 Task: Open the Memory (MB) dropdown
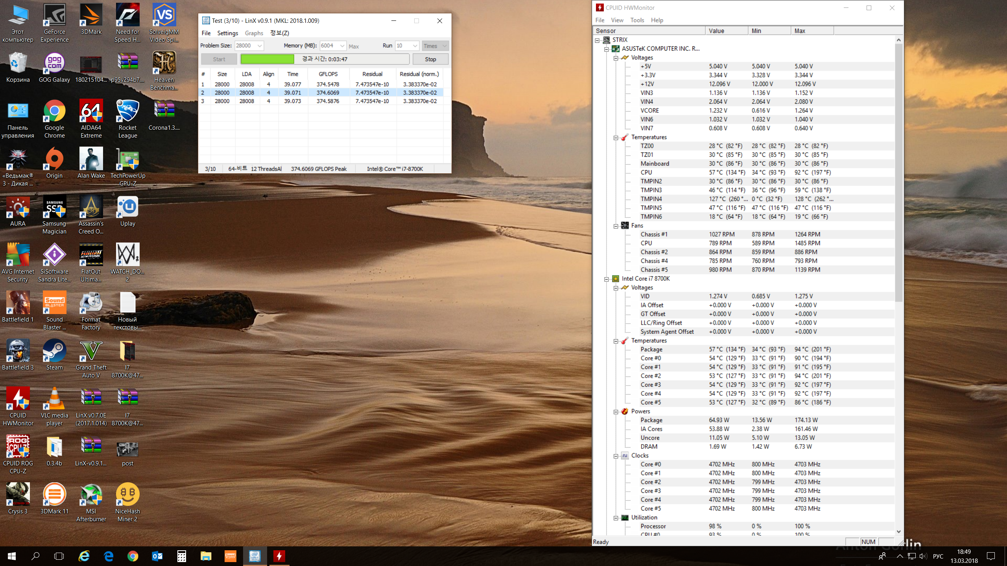pyautogui.click(x=342, y=46)
